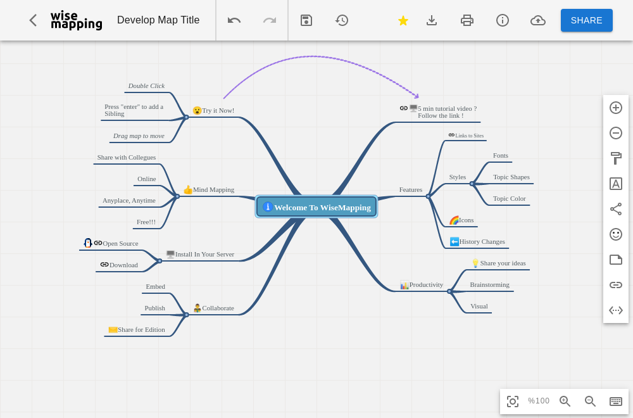633x418 pixels.
Task: Select the central 'Welcome To WiseMapping' topic
Action: 316,206
